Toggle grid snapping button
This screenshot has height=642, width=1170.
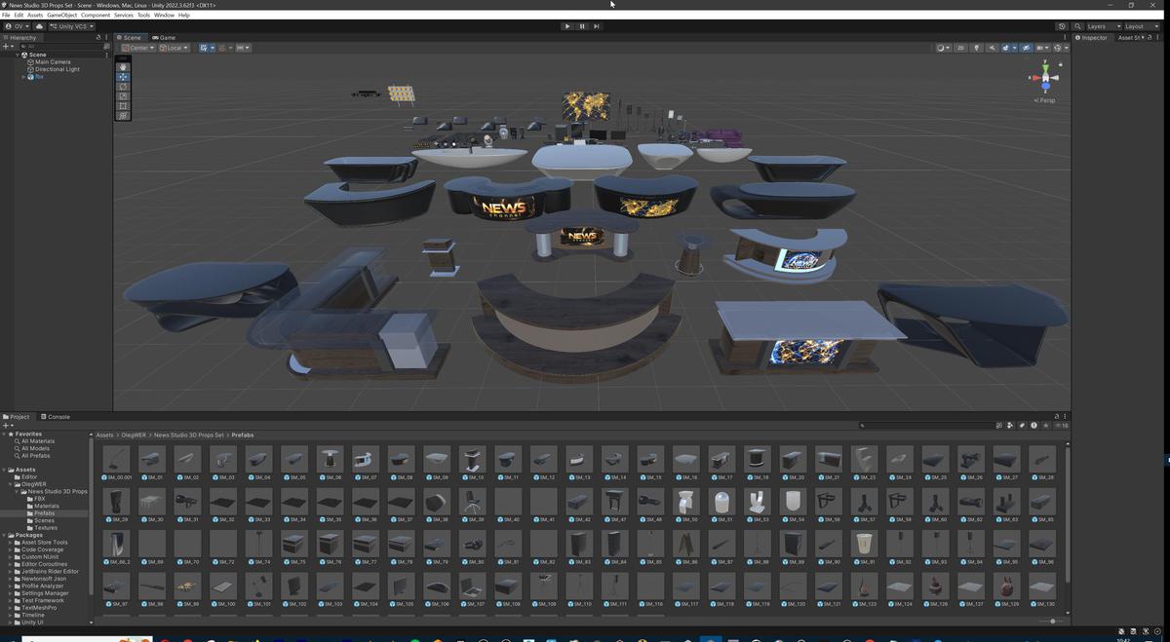[x=205, y=48]
